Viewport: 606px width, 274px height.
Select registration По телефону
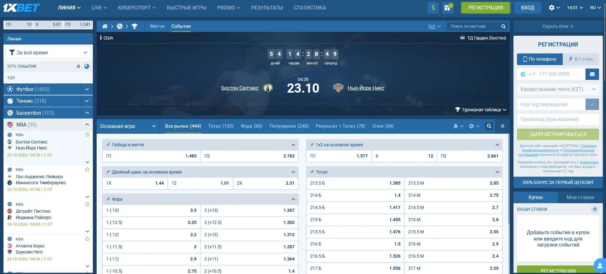[540, 59]
